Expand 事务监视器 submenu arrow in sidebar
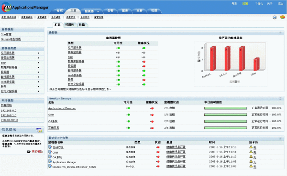Screen dimensions: 287x176 pos(39,58)
